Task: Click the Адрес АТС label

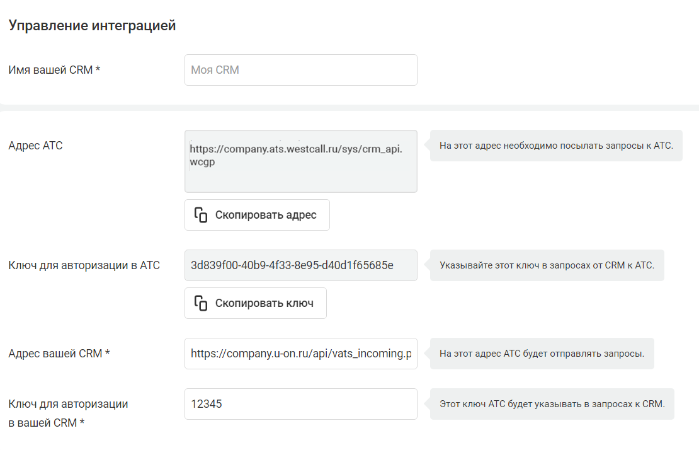Action: pos(35,146)
